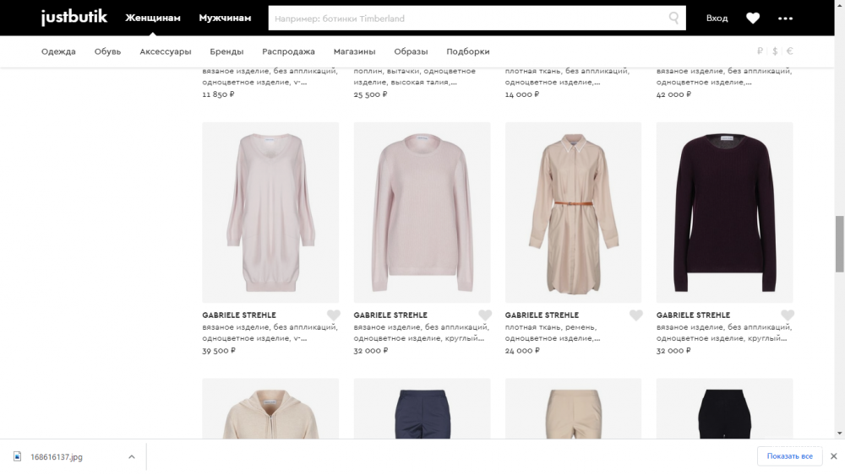Favorite the 39 500 ₽ knit dress
The width and height of the screenshot is (845, 474).
334,315
